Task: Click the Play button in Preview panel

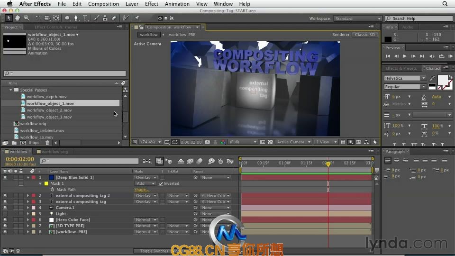Action: click(x=404, y=56)
